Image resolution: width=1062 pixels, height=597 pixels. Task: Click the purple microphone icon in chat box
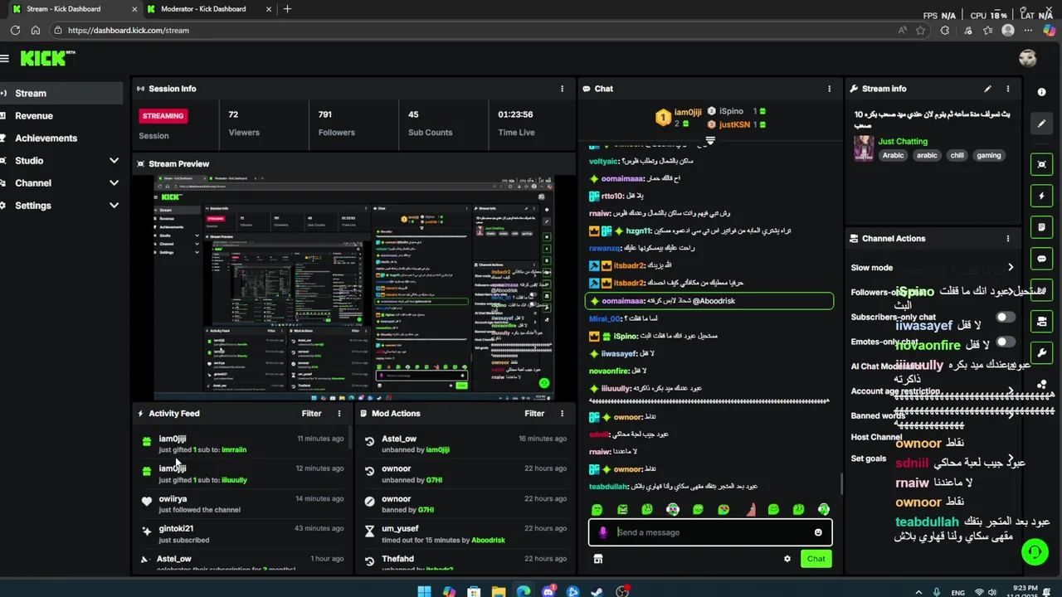click(603, 532)
